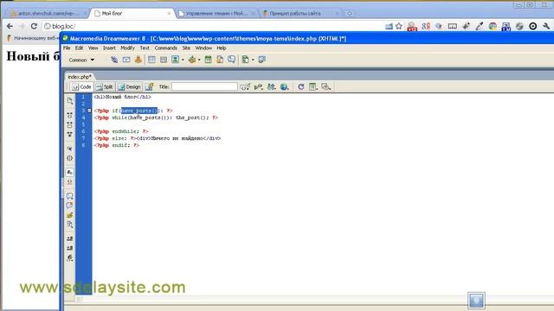
Task: Collapse code block at line 3
Action: (89, 111)
